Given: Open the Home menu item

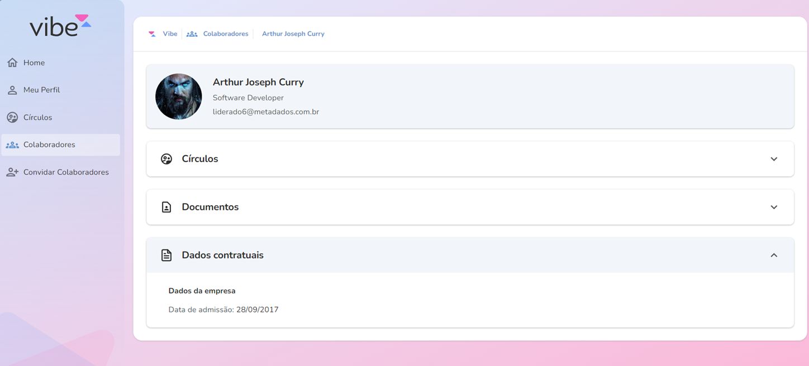Looking at the screenshot, I should [x=60, y=62].
